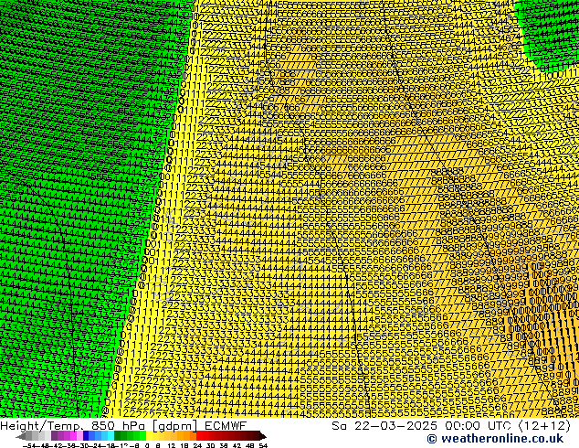Click the '12' label on the temperature scale

172,445
